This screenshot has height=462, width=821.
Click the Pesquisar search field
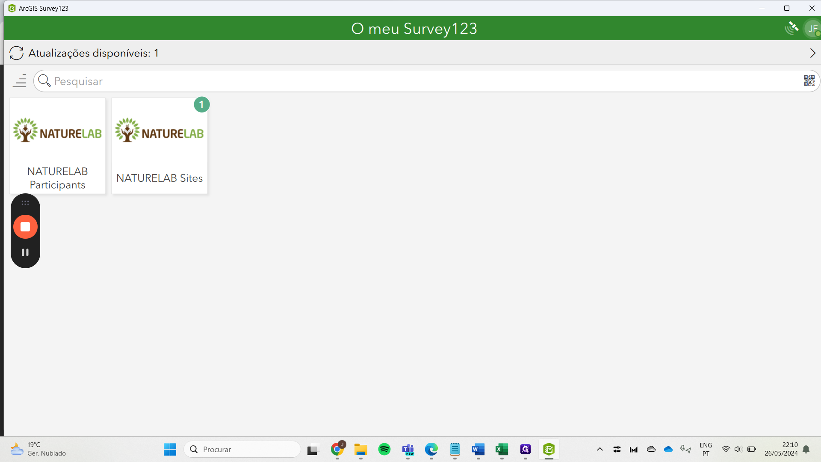point(423,81)
